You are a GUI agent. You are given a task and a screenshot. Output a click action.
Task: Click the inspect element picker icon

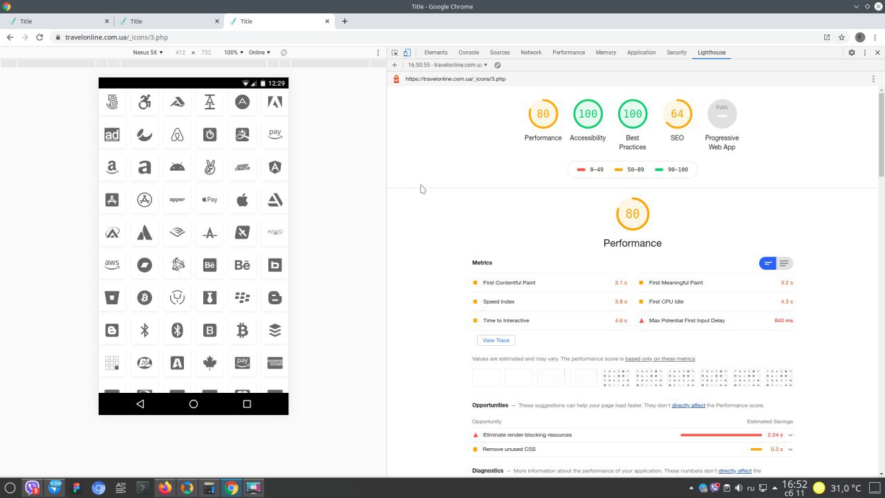coord(395,53)
